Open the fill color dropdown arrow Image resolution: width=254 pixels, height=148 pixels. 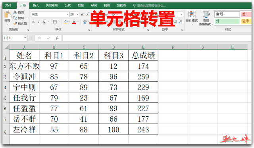click(69, 22)
